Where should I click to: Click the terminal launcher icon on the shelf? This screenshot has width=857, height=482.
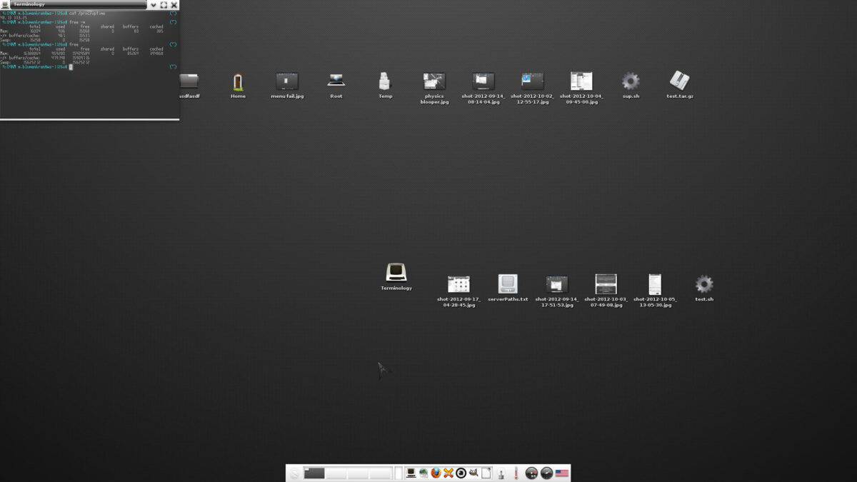(x=411, y=472)
